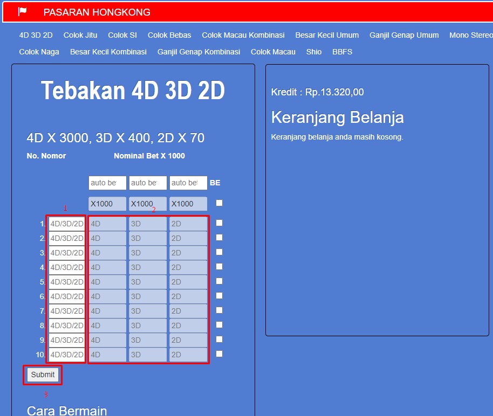The image size is (493, 416).
Task: Open the Colok Bebas page
Action: (x=169, y=35)
